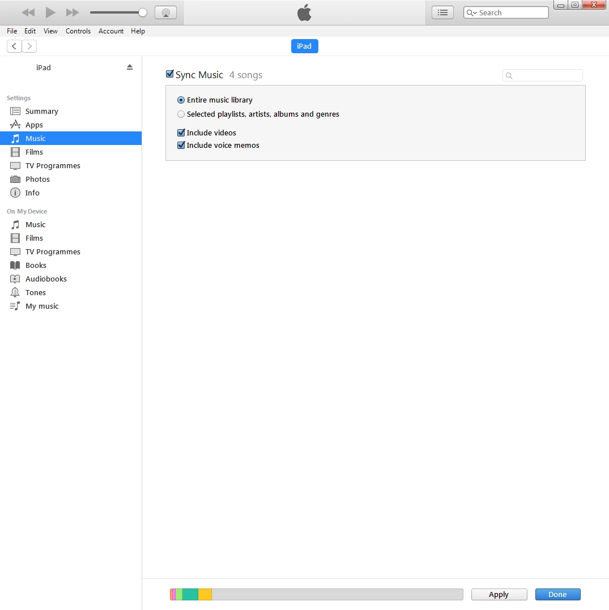Click the rewind previous track button
The image size is (609, 610).
(x=28, y=12)
